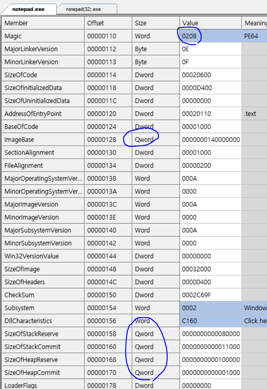
Task: Select the MinorLinkerVersion member cell
Action: point(43,62)
